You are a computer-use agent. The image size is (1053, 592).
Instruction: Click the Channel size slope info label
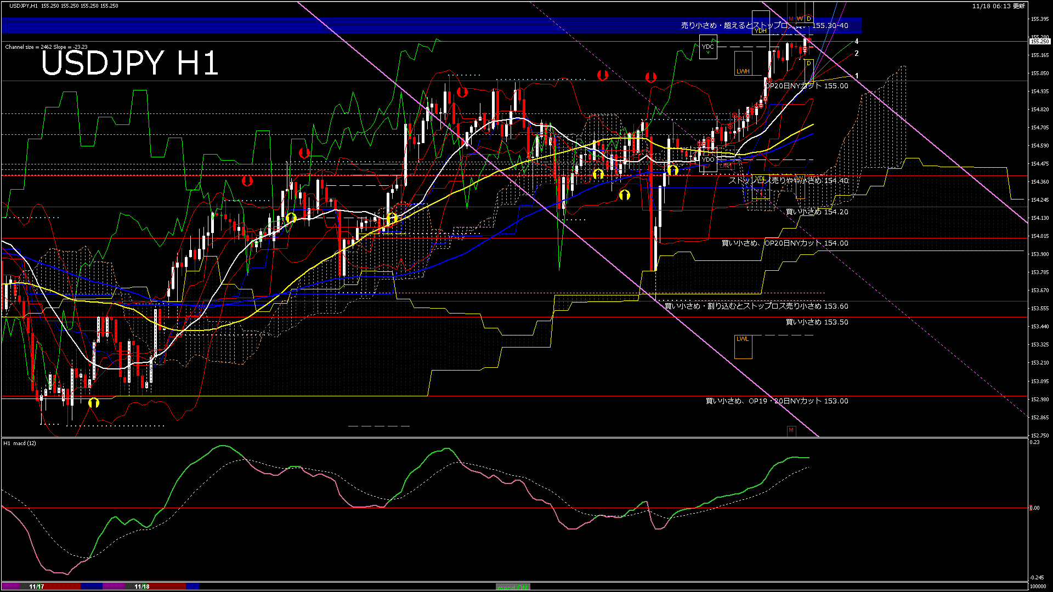(46, 47)
